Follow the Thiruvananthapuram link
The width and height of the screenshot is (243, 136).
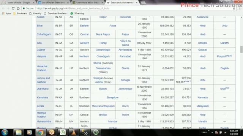point(103,106)
